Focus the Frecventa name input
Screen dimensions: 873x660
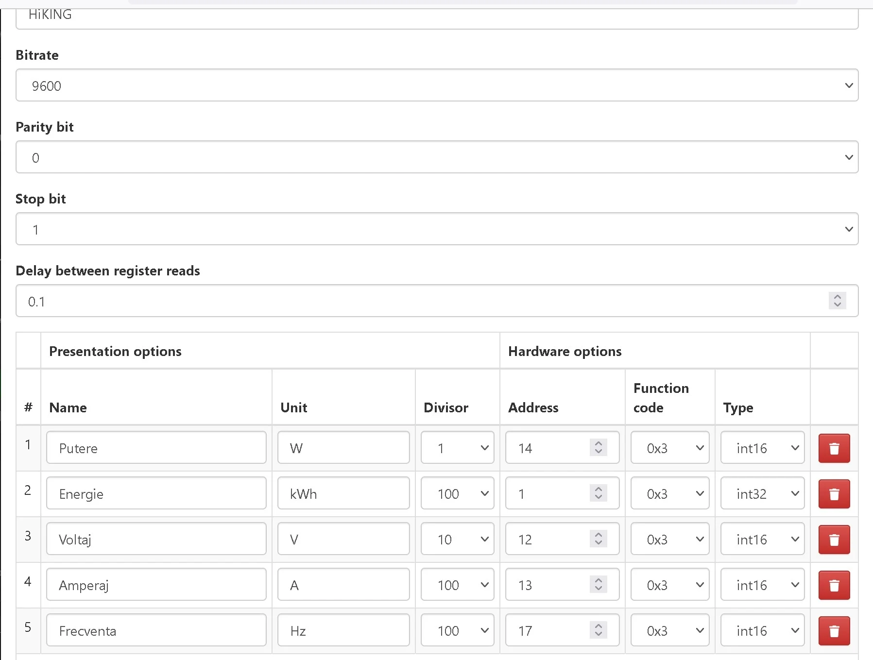(x=156, y=630)
